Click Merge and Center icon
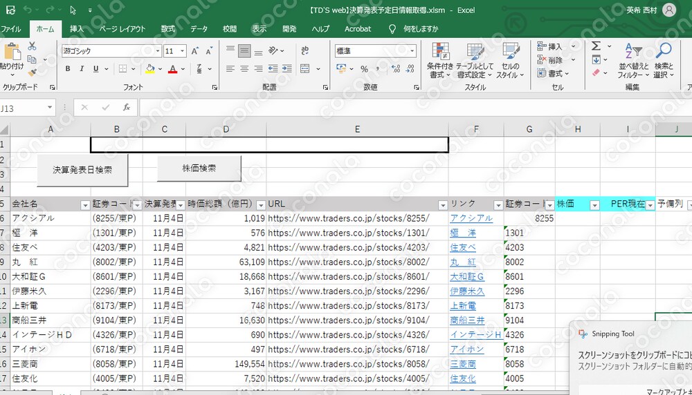Viewport: 692px width, 395px height. [x=305, y=68]
